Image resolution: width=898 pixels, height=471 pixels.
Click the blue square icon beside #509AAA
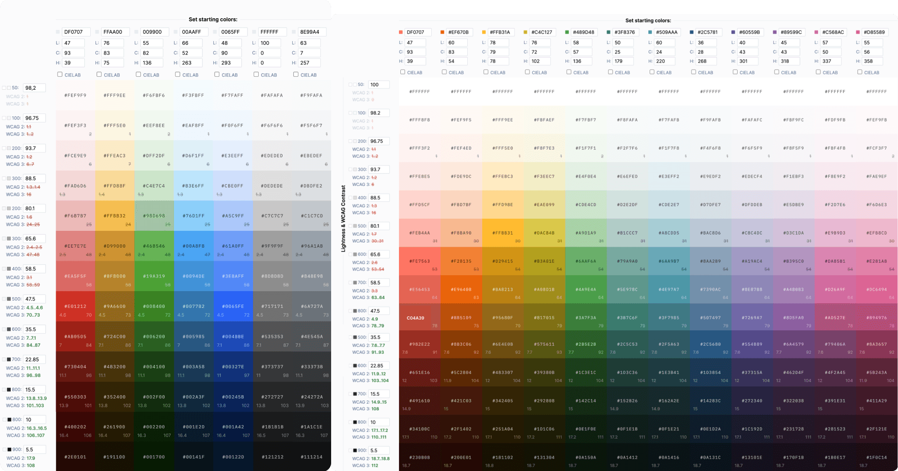(x=650, y=32)
